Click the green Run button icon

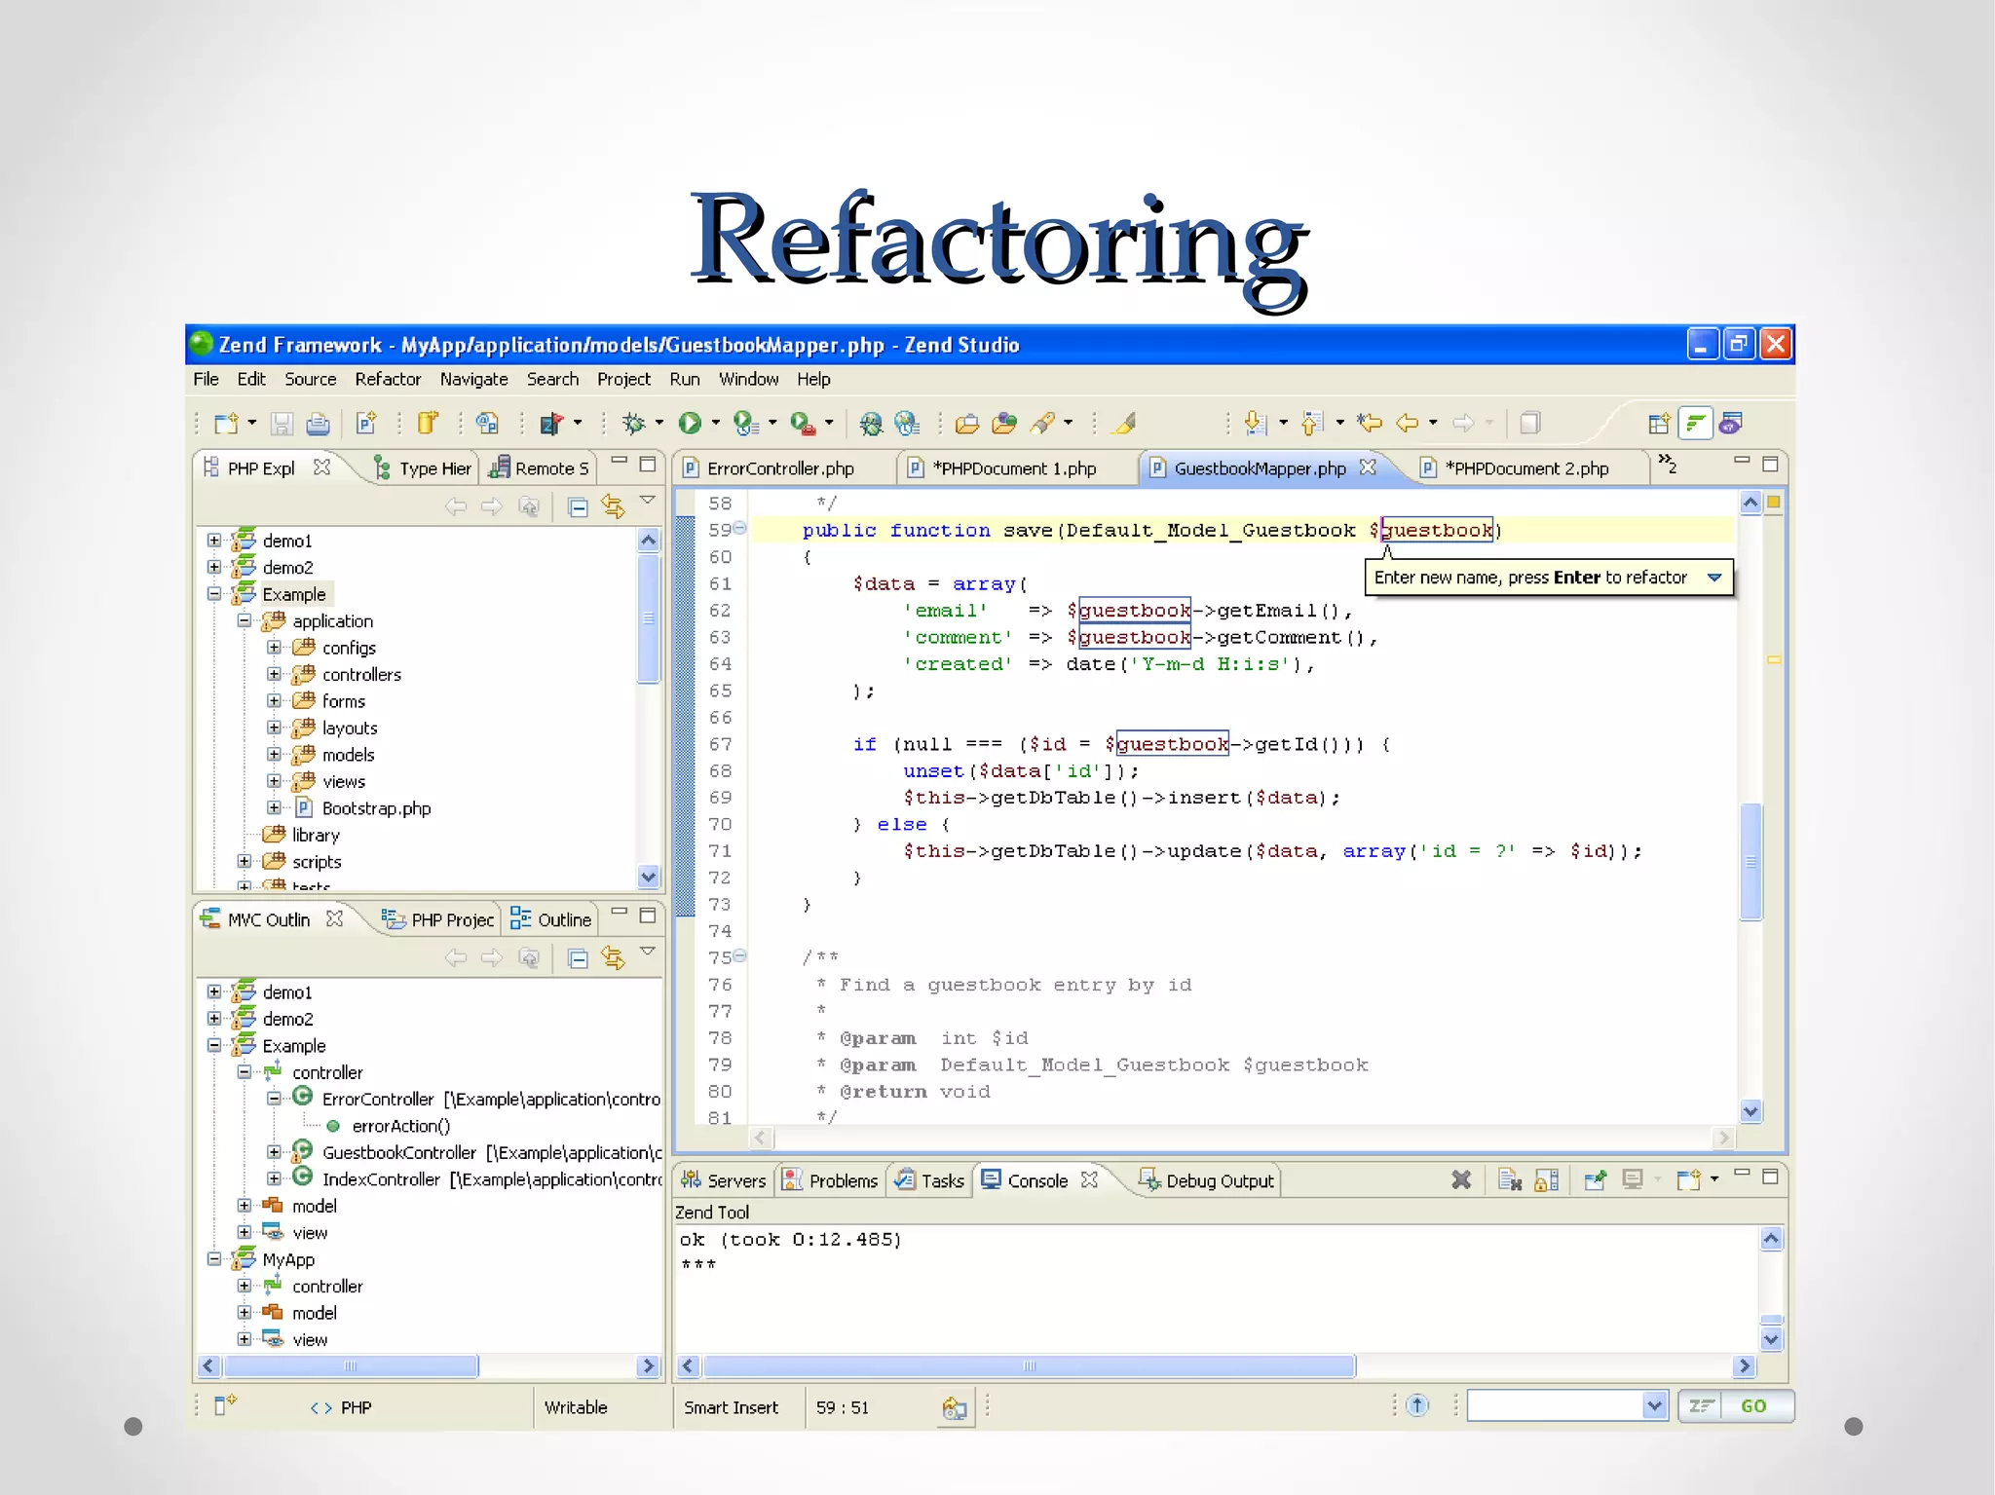pyautogui.click(x=690, y=423)
